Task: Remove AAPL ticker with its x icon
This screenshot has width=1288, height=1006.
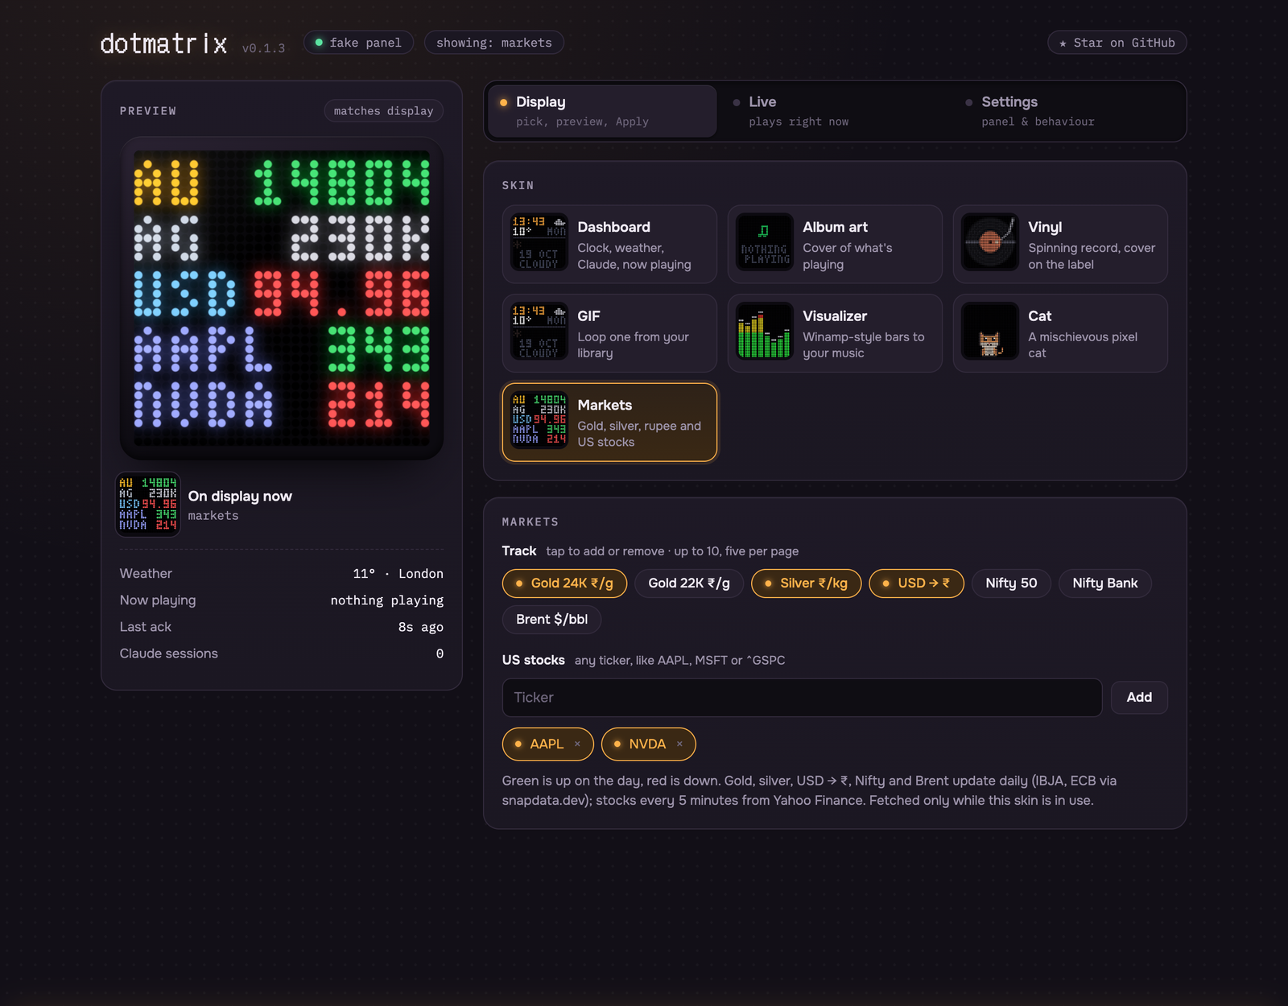Action: coord(577,744)
